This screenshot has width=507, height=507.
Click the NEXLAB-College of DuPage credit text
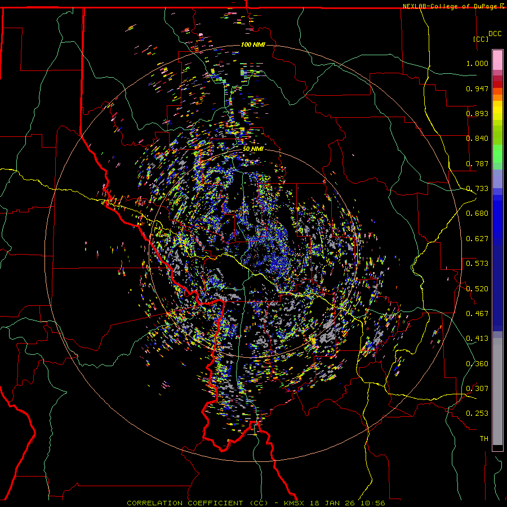tap(451, 6)
